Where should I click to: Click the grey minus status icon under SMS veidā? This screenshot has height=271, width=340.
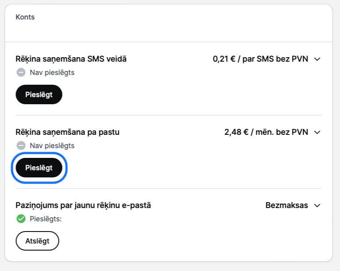[21, 72]
